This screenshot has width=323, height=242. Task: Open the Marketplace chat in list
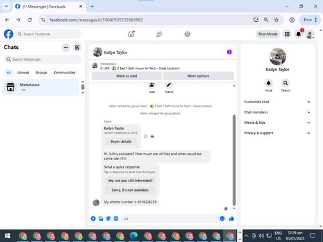pyautogui.click(x=40, y=87)
